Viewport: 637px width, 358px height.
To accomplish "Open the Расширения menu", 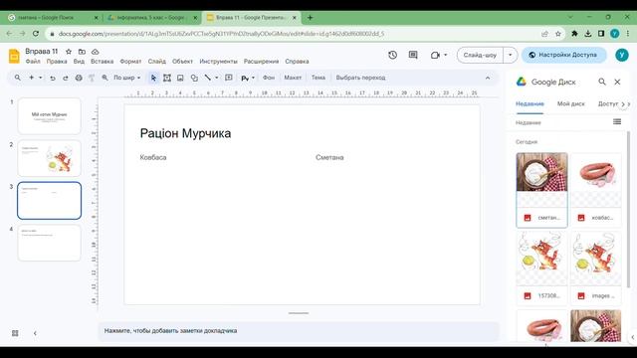I will point(261,62).
